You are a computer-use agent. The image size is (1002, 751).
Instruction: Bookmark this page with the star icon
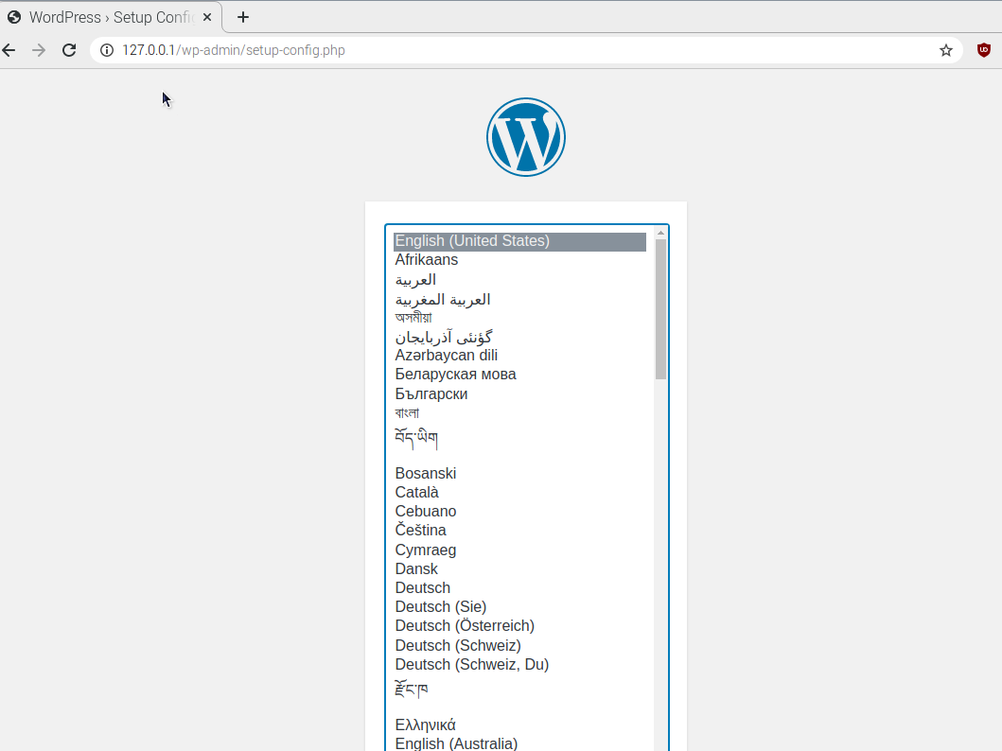946,50
